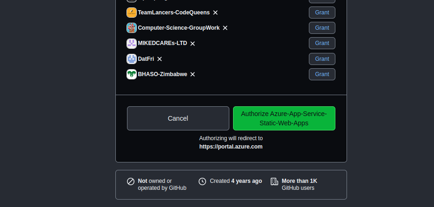Click the Computer-Science-GroupWork organization avatar
Viewport: 434px width, 207px height.
(132, 28)
